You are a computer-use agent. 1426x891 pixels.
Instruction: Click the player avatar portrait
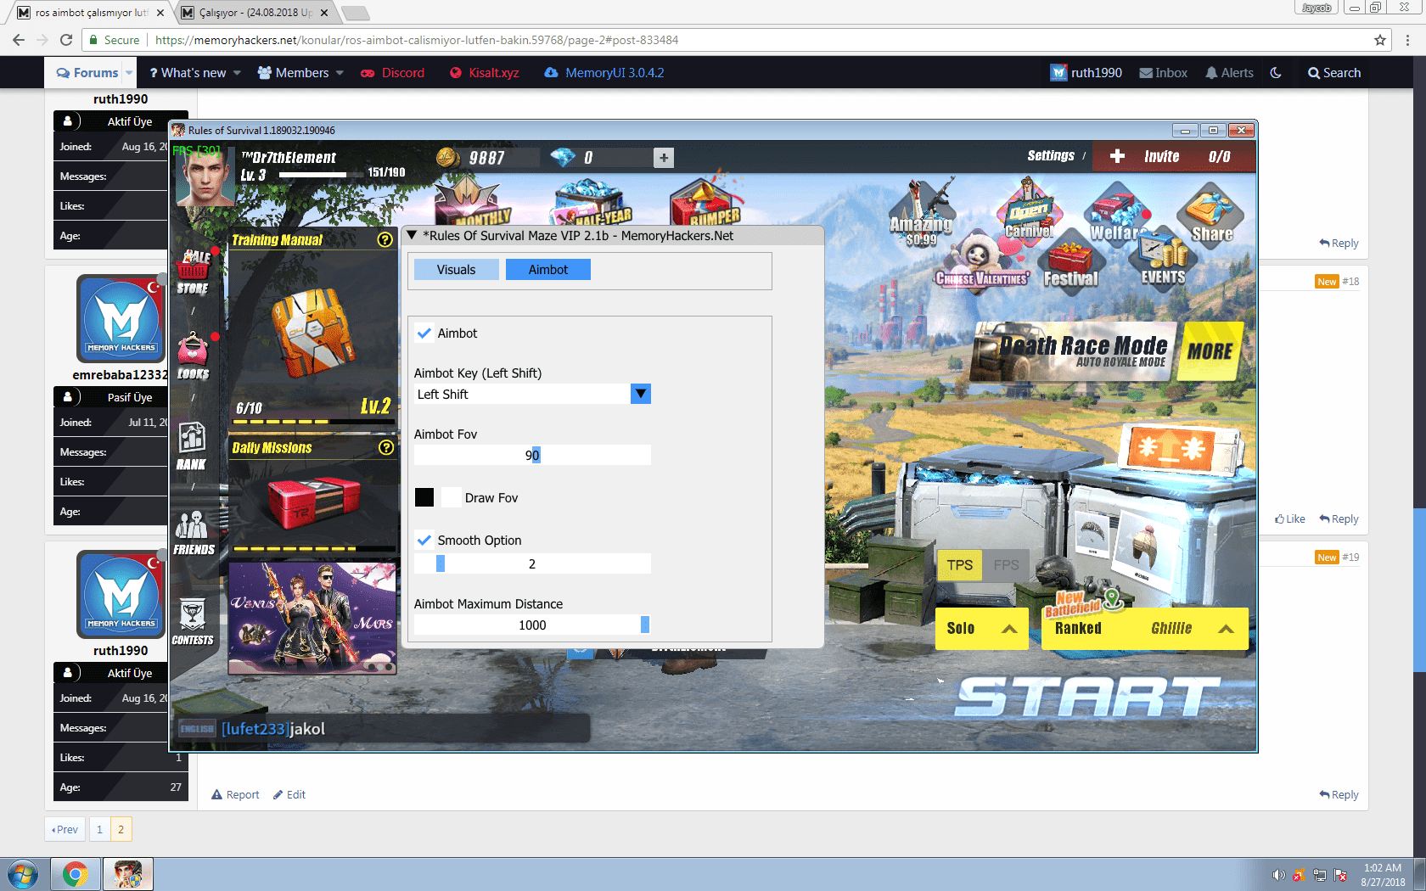pos(205,175)
